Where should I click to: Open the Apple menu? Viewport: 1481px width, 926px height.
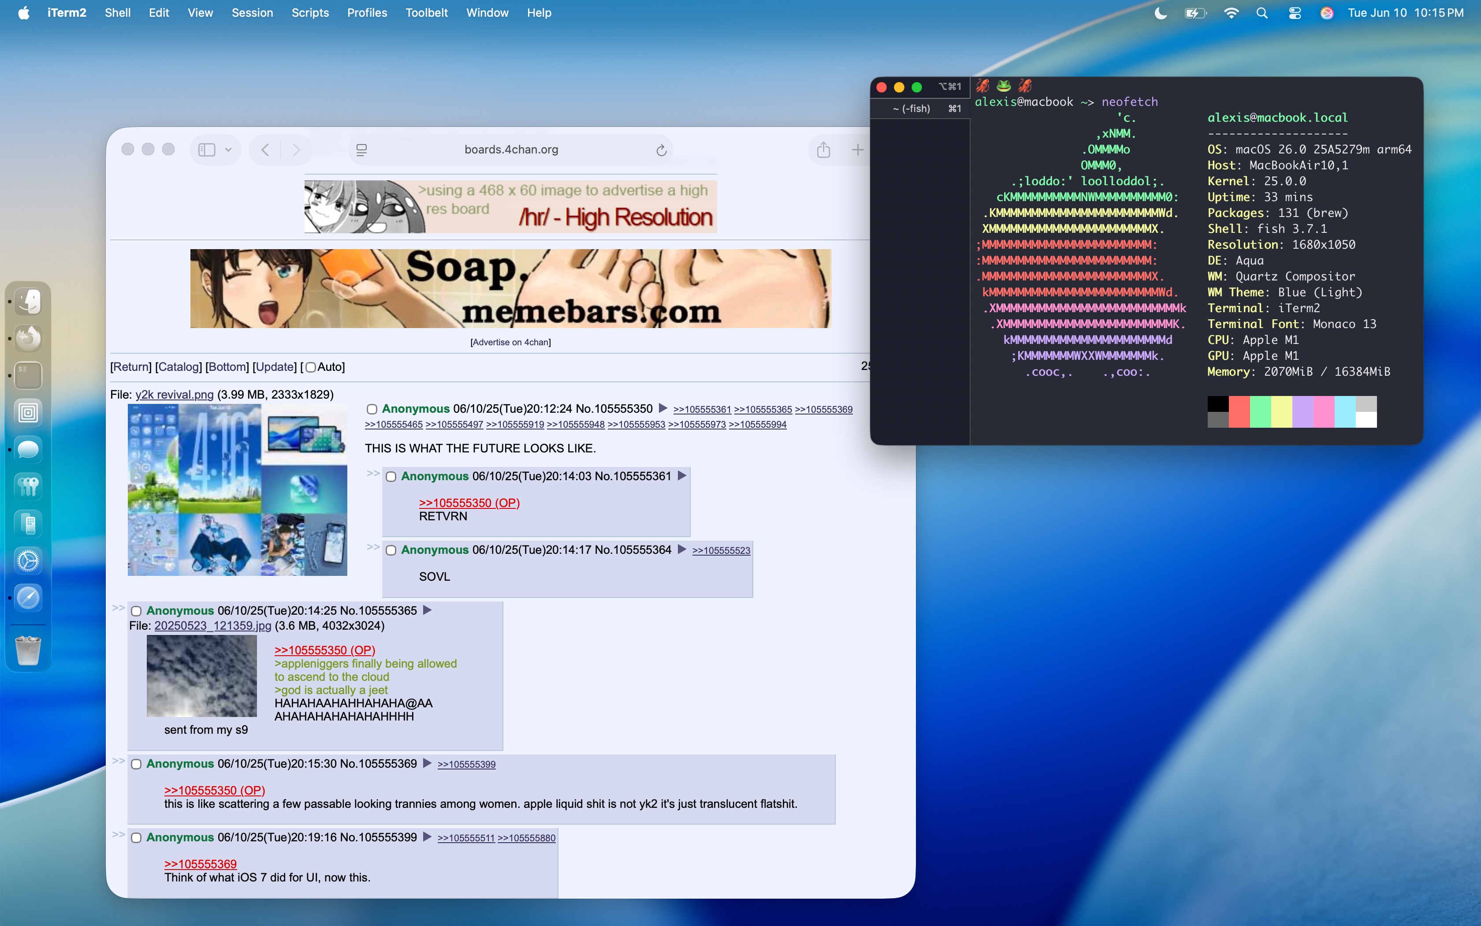coord(24,13)
